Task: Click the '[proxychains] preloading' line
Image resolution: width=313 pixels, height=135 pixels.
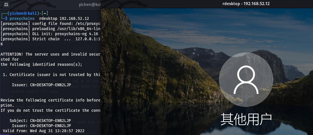Action: [51, 29]
